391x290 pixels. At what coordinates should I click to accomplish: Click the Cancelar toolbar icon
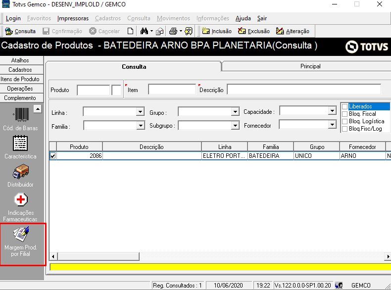click(93, 31)
